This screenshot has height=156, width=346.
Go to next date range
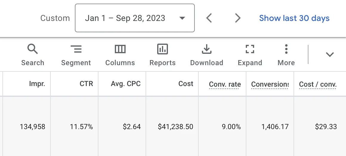pyautogui.click(x=237, y=18)
